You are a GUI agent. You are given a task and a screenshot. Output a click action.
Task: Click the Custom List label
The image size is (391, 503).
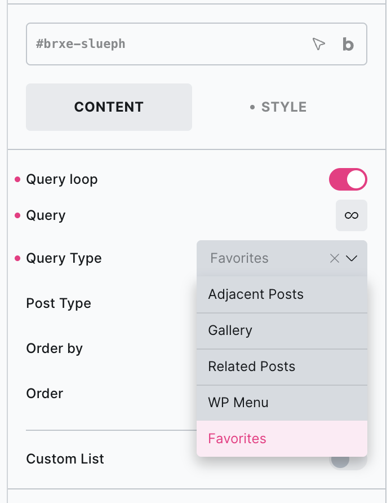pos(65,459)
